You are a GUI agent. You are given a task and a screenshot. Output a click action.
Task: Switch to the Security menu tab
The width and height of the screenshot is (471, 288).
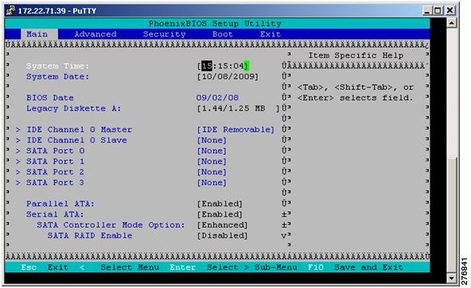(165, 34)
